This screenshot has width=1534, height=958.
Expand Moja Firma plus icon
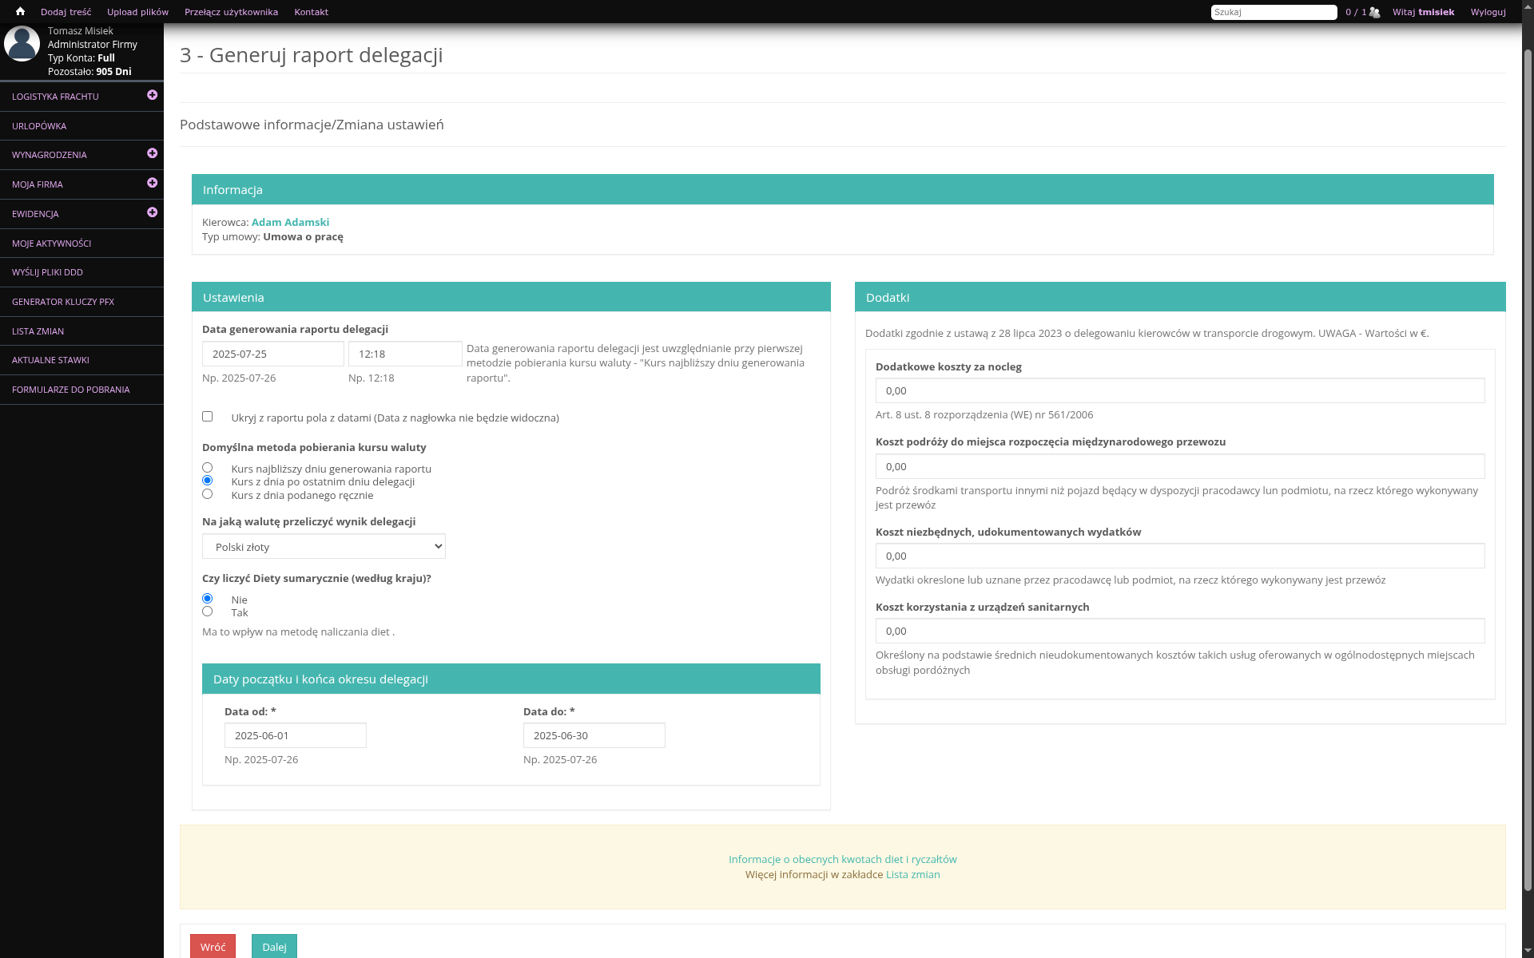[x=152, y=183]
